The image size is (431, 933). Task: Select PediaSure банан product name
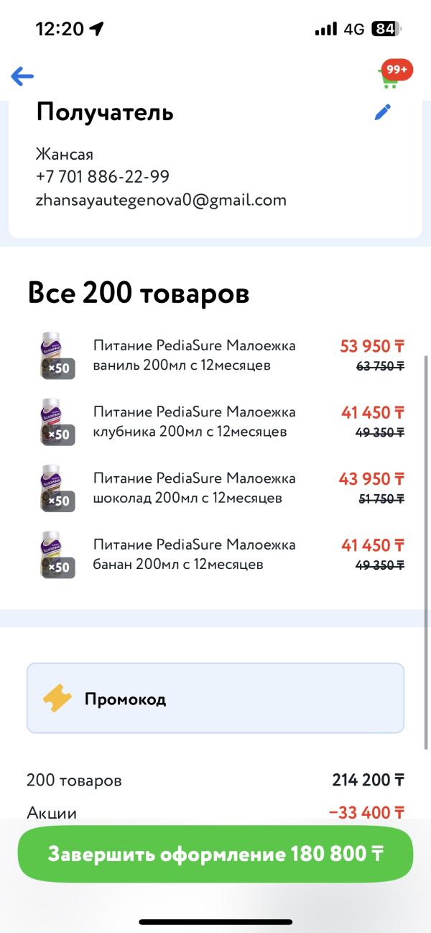pos(194,554)
